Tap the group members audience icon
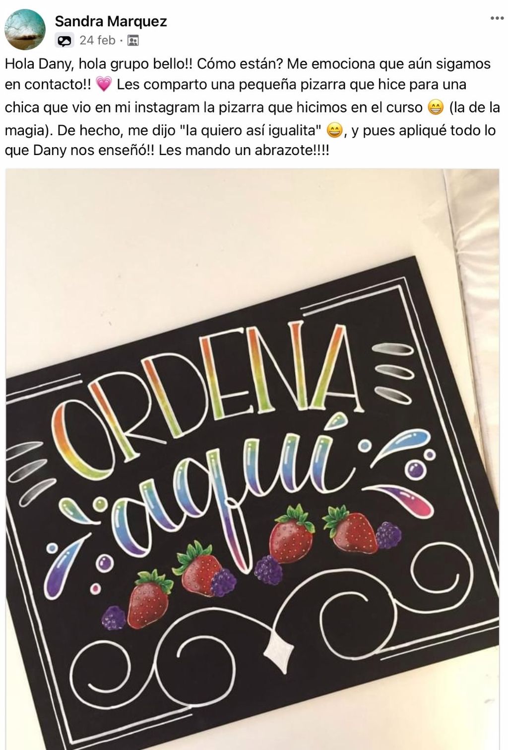Image resolution: width=508 pixels, height=750 pixels. [x=133, y=40]
